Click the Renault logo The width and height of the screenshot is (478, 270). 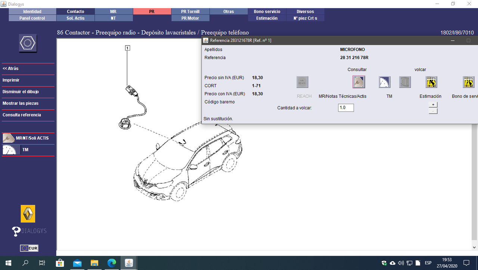pyautogui.click(x=28, y=214)
